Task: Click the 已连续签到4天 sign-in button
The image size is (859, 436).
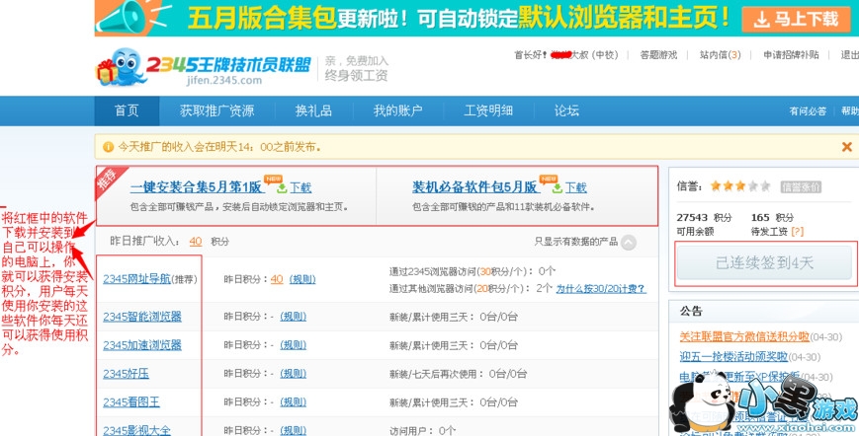Action: tap(765, 263)
